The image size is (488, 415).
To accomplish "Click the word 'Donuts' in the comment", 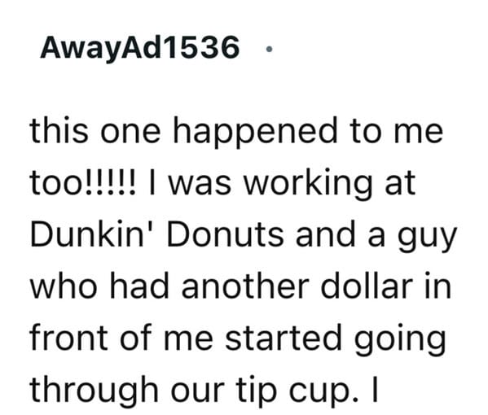I will point(226,234).
